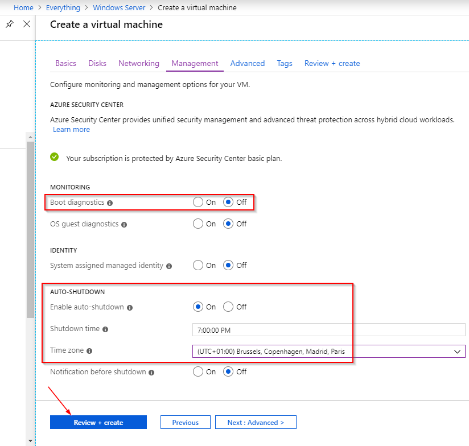Enable Notification before shutdown On option
This screenshot has height=446, width=469.
198,371
